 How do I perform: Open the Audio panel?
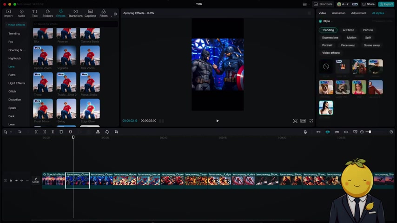[x=21, y=13]
